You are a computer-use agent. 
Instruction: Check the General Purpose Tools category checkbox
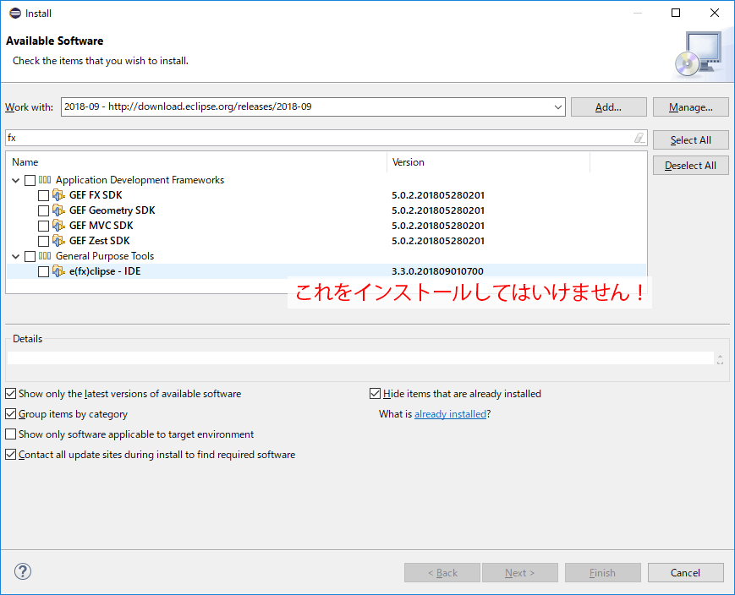click(30, 256)
